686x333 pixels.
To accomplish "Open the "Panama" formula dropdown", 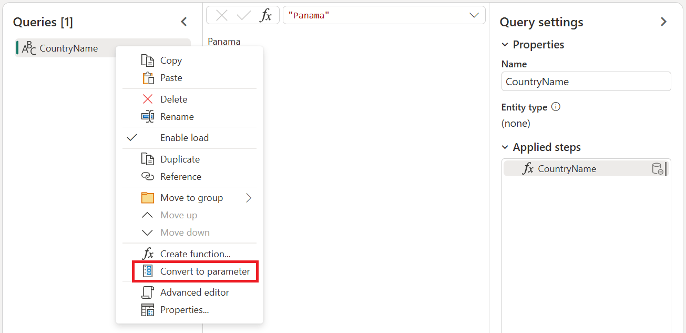I will point(474,15).
